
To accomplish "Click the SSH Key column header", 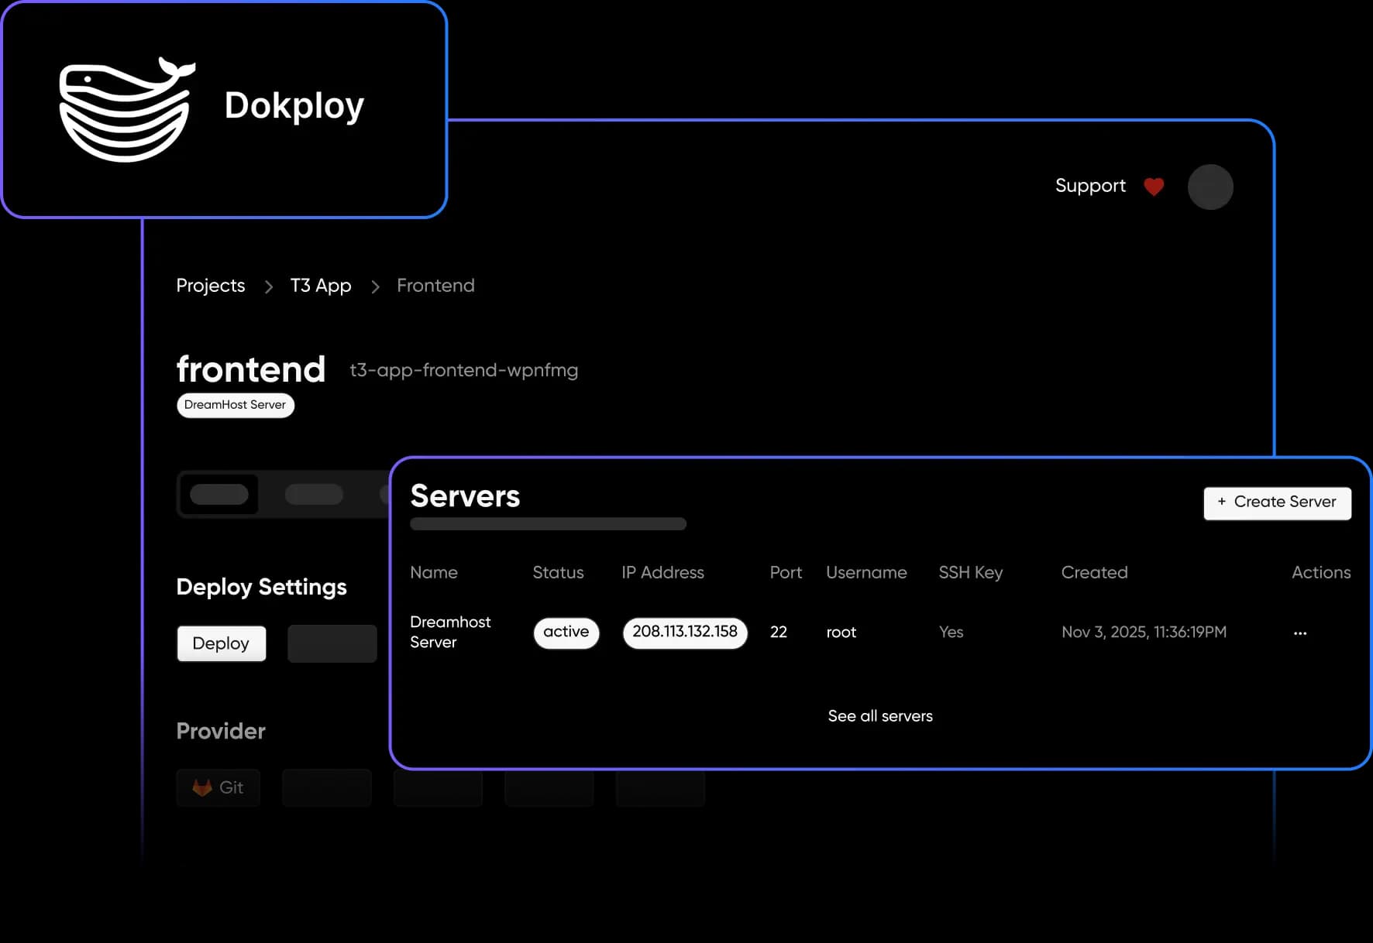I will click(971, 573).
